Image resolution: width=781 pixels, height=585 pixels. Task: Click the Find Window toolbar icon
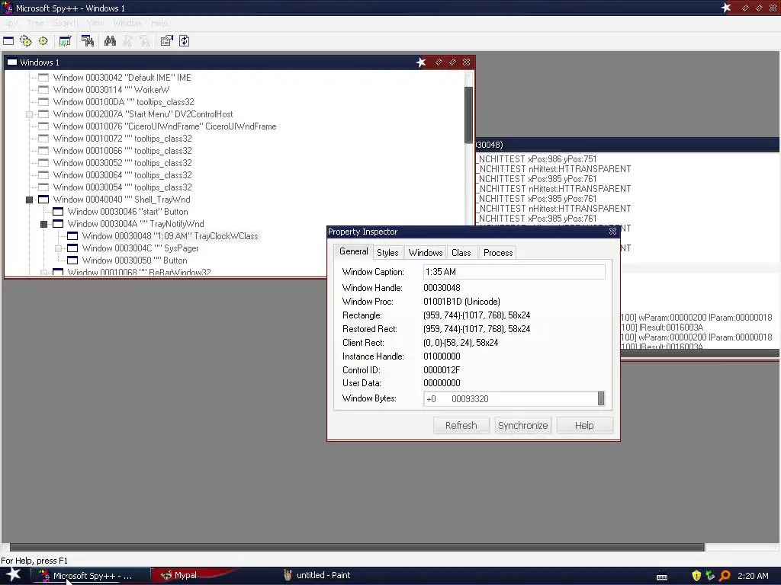coord(88,41)
